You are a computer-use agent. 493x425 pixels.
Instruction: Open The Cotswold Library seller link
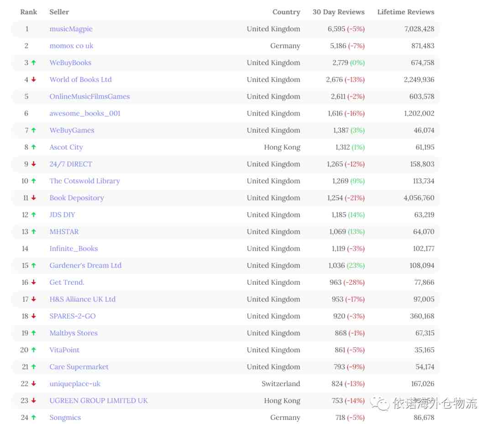pyautogui.click(x=84, y=181)
